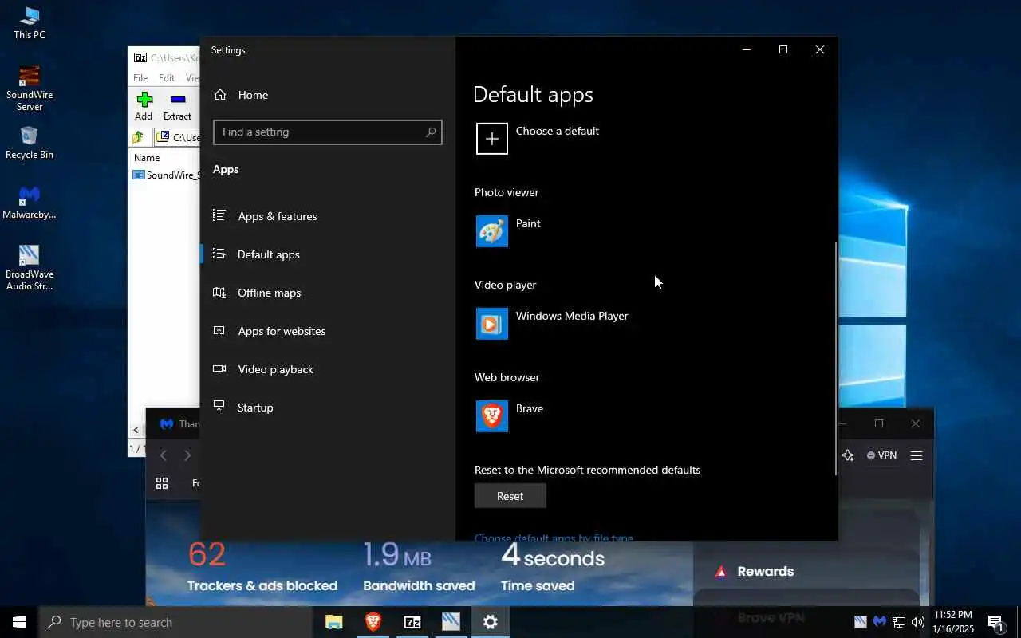Click the Settings gear in taskbar

click(491, 622)
